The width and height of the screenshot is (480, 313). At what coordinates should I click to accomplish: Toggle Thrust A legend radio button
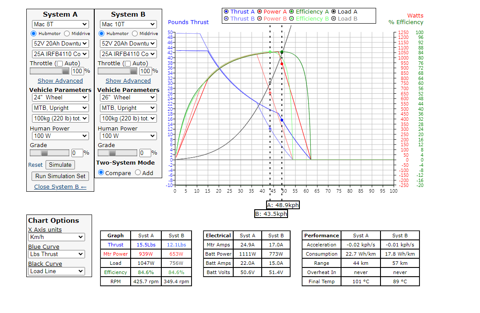point(226,12)
